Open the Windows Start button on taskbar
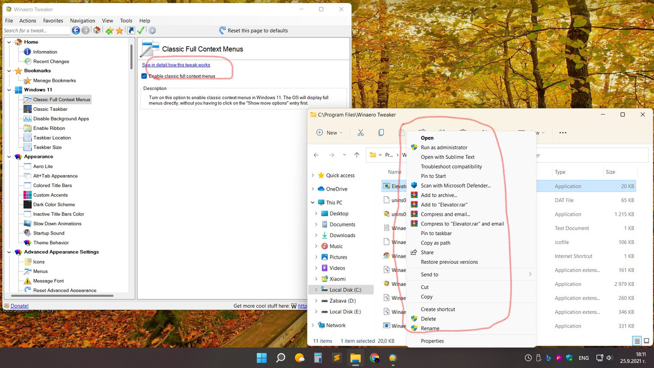This screenshot has width=654, height=368. coord(262,358)
